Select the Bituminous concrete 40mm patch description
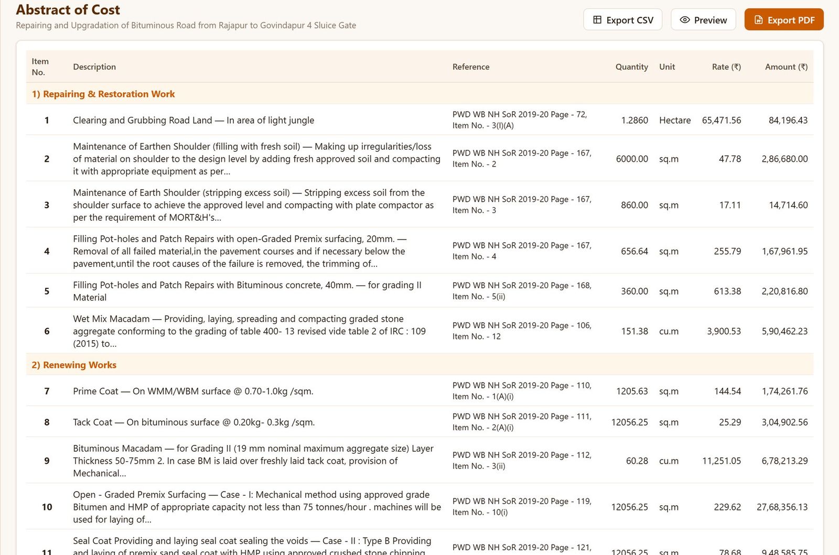Viewport: 839px width, 555px height. point(247,291)
